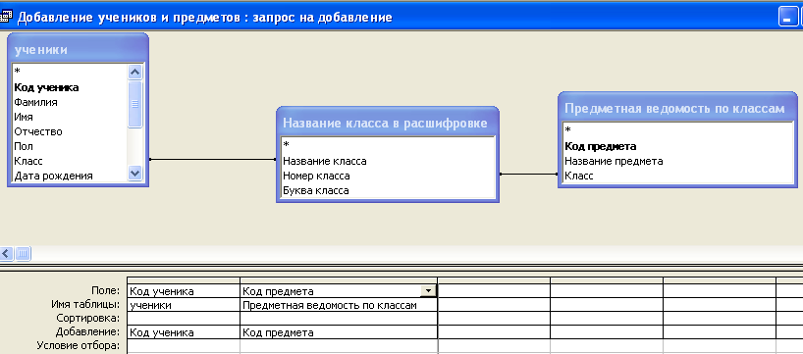Click the Условие отбора row label
The image size is (803, 354).
click(79, 346)
